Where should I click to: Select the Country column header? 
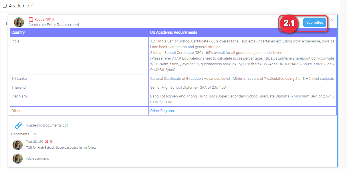coord(18,32)
